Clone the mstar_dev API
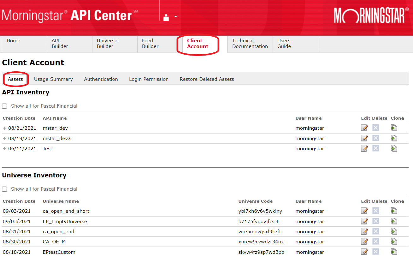413x256 pixels. tap(394, 128)
